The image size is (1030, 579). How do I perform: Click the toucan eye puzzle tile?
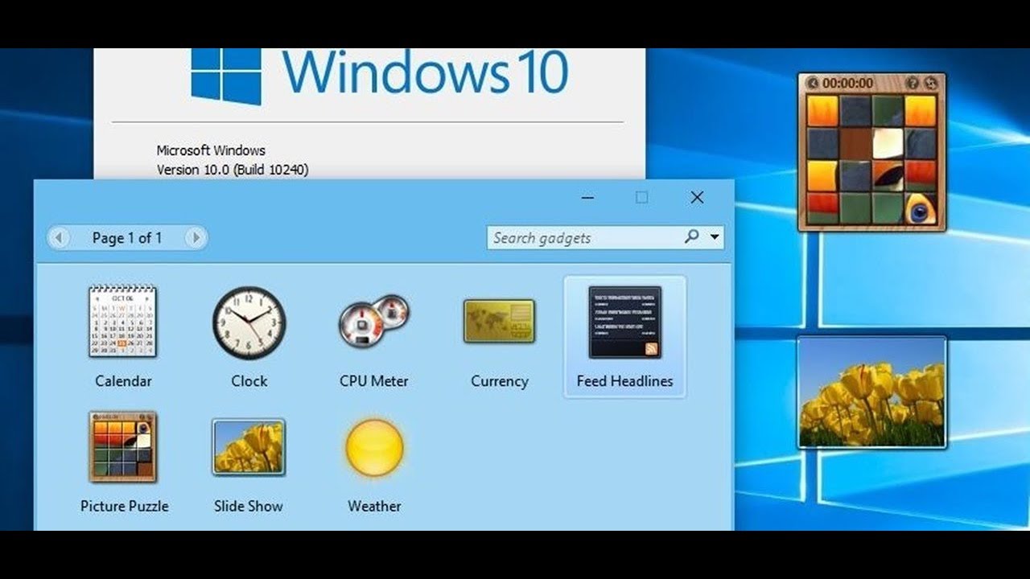921,208
